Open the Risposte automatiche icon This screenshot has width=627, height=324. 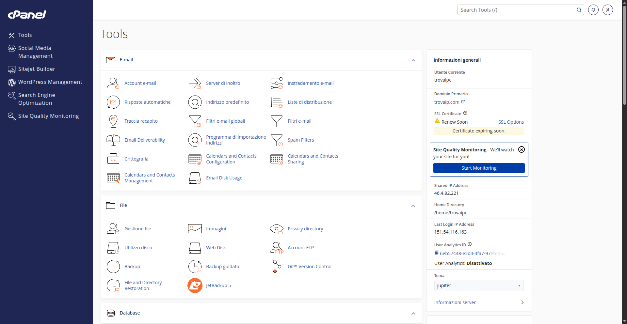click(x=113, y=102)
